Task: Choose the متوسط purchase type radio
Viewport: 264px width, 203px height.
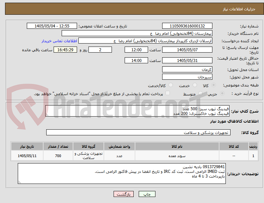Action: pyautogui.click(x=200, y=93)
